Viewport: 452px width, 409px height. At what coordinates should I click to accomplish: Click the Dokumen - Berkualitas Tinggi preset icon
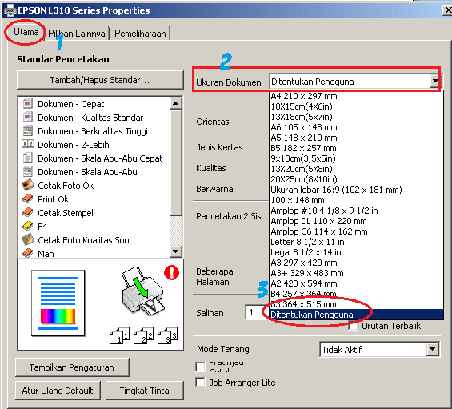pos(28,130)
